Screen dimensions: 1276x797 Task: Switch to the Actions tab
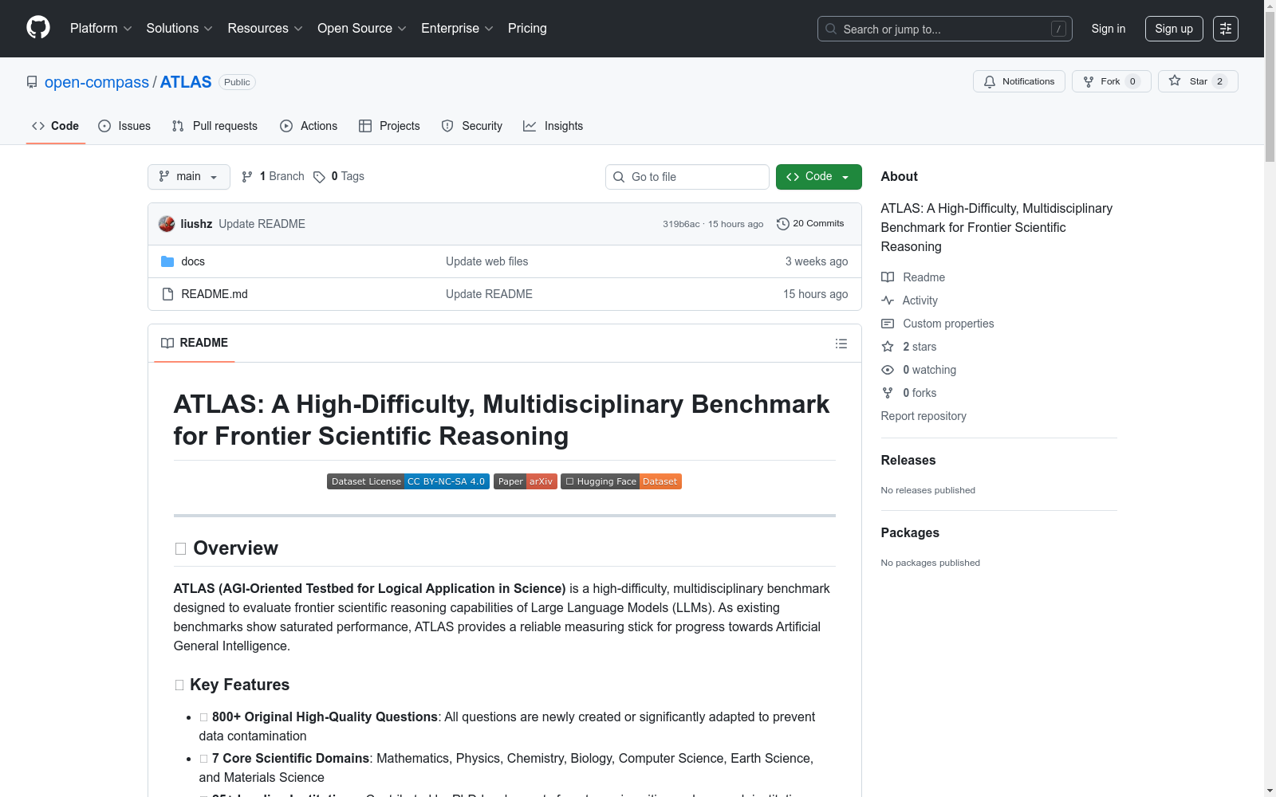point(309,126)
